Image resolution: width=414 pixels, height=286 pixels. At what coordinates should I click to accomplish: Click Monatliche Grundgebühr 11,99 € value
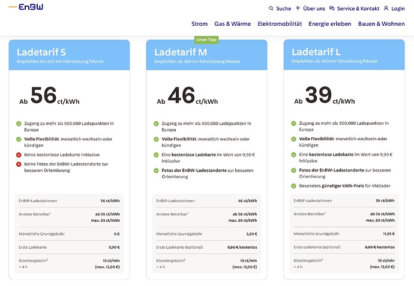389,234
